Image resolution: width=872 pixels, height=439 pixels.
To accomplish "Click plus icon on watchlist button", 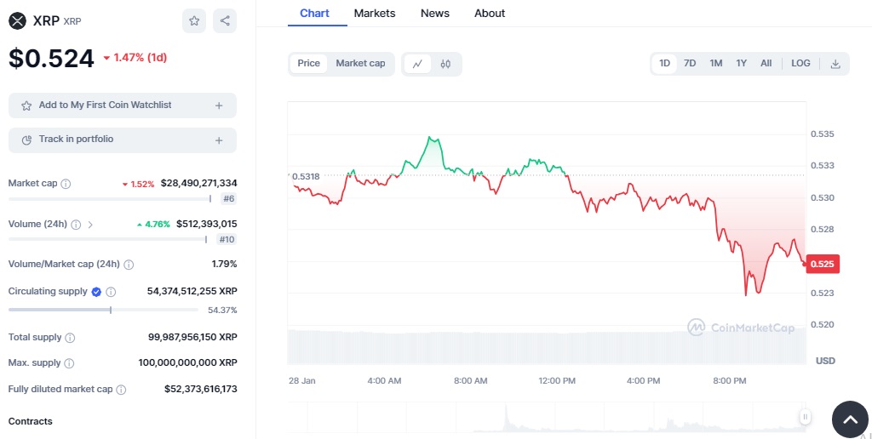I will click(x=219, y=105).
